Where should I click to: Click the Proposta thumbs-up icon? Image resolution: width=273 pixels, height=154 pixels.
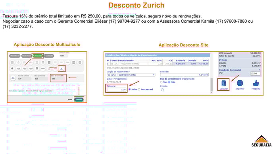[256, 83]
